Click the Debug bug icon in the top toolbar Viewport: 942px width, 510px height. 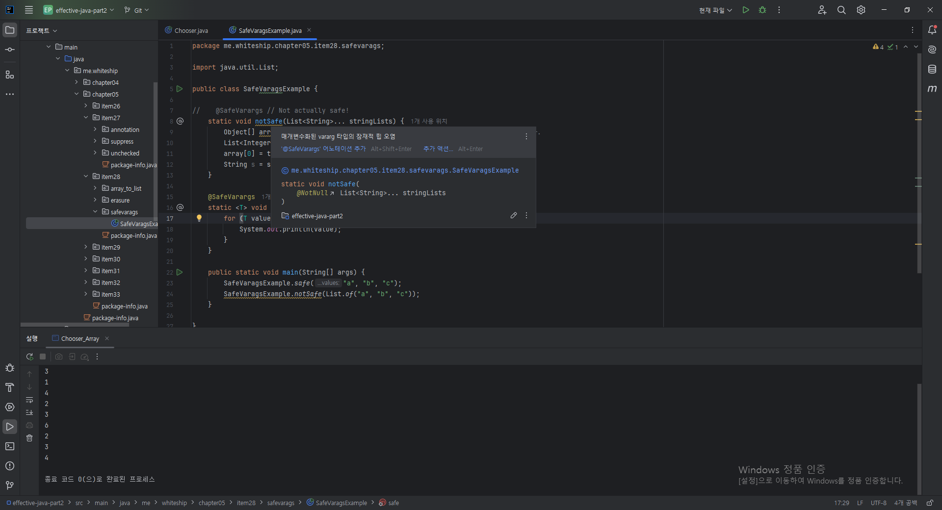(762, 10)
